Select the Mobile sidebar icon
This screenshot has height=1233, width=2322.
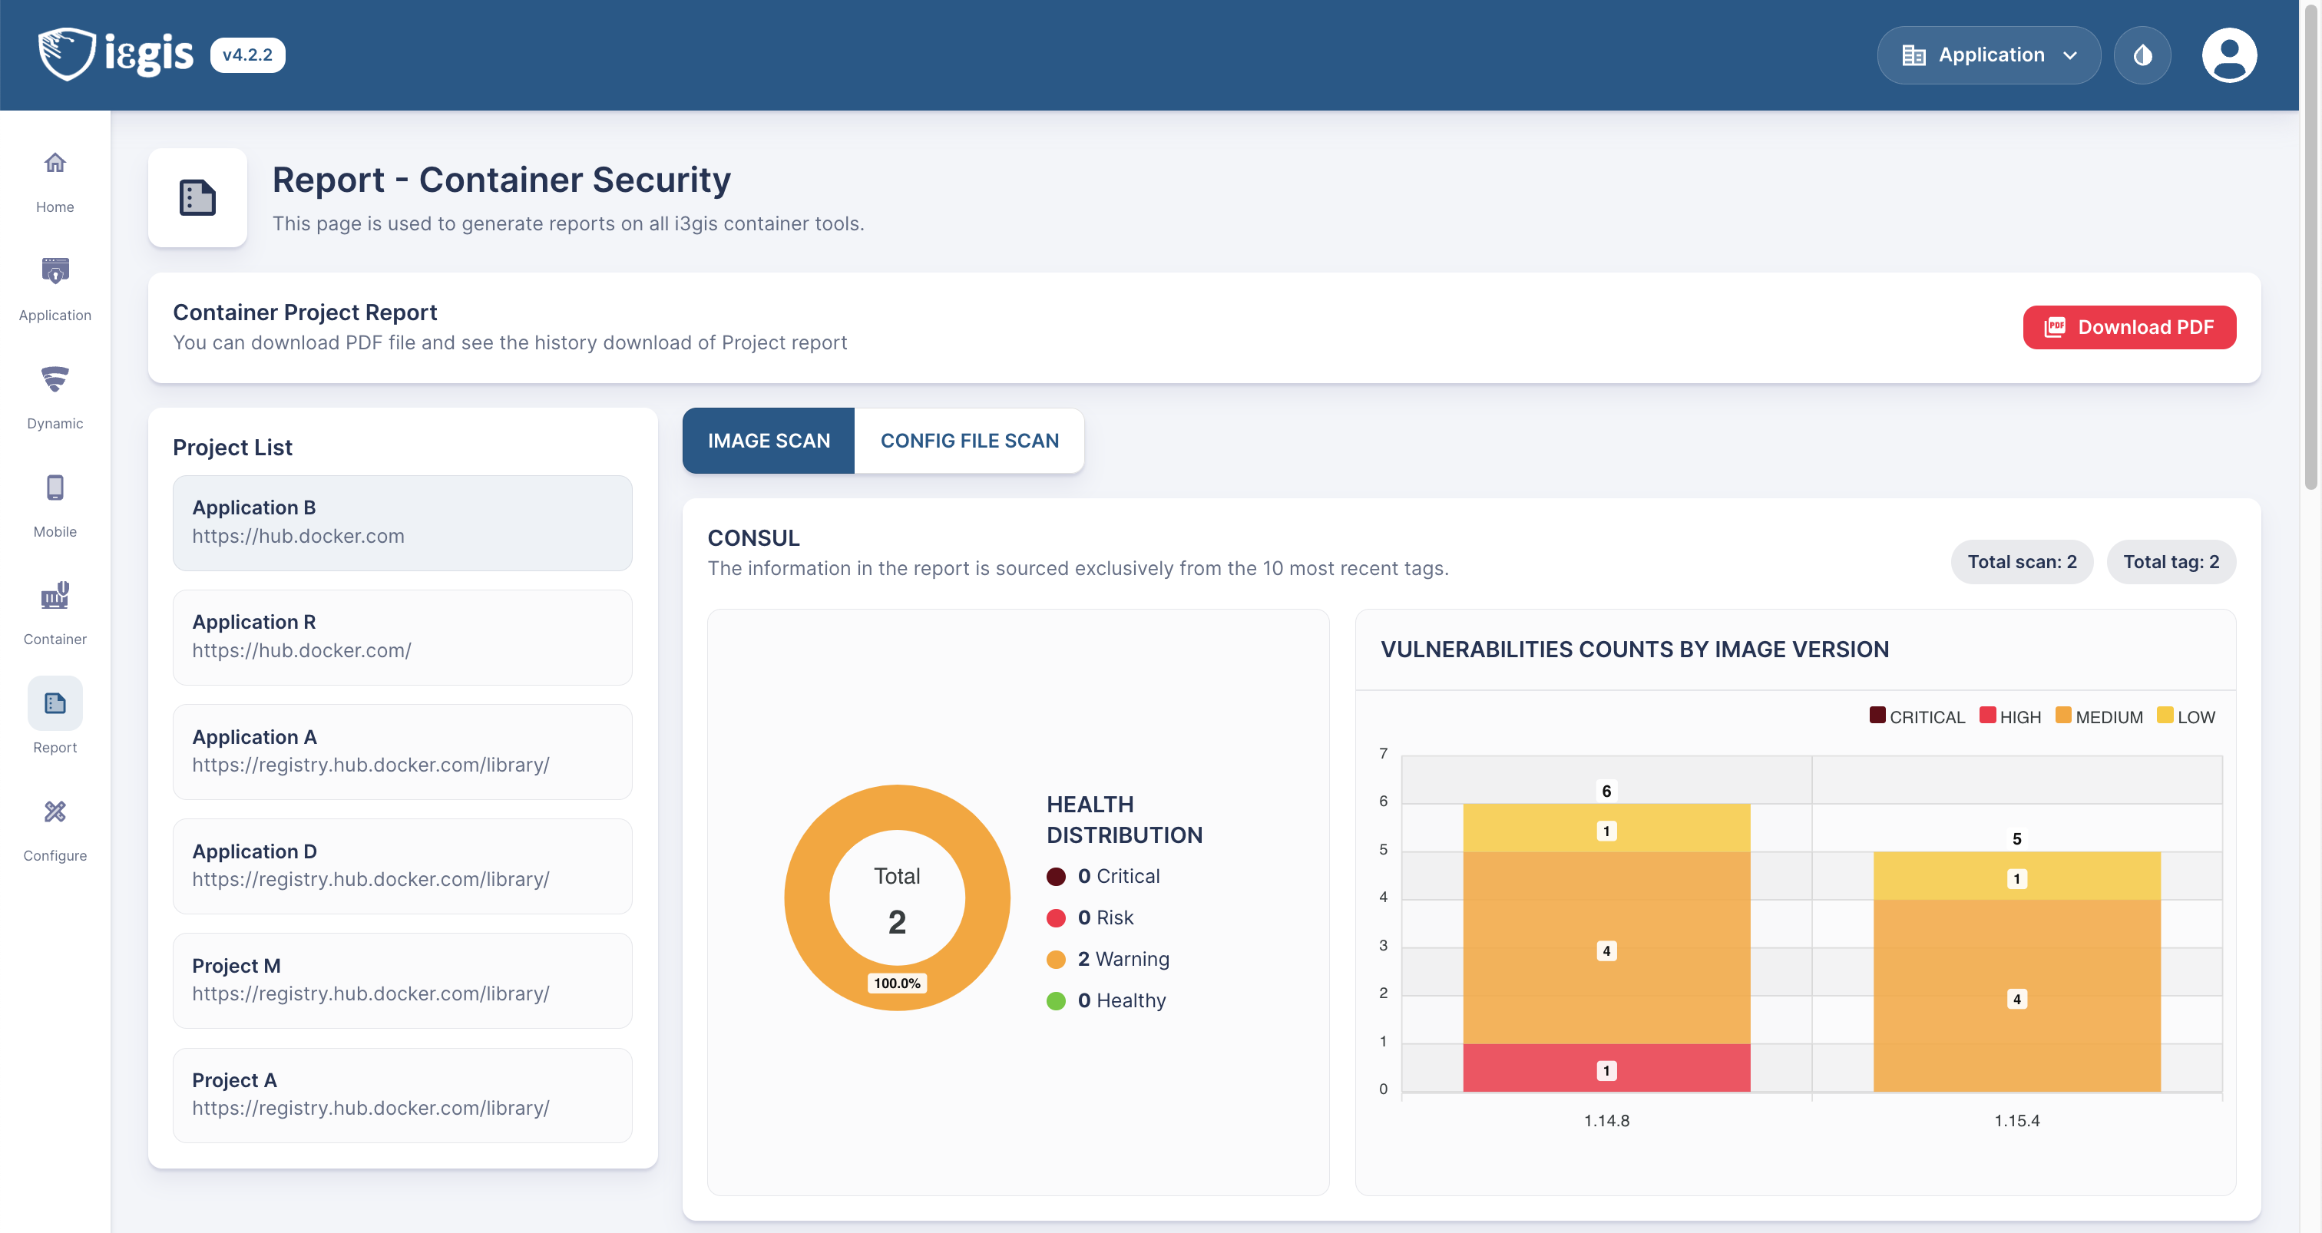click(55, 488)
